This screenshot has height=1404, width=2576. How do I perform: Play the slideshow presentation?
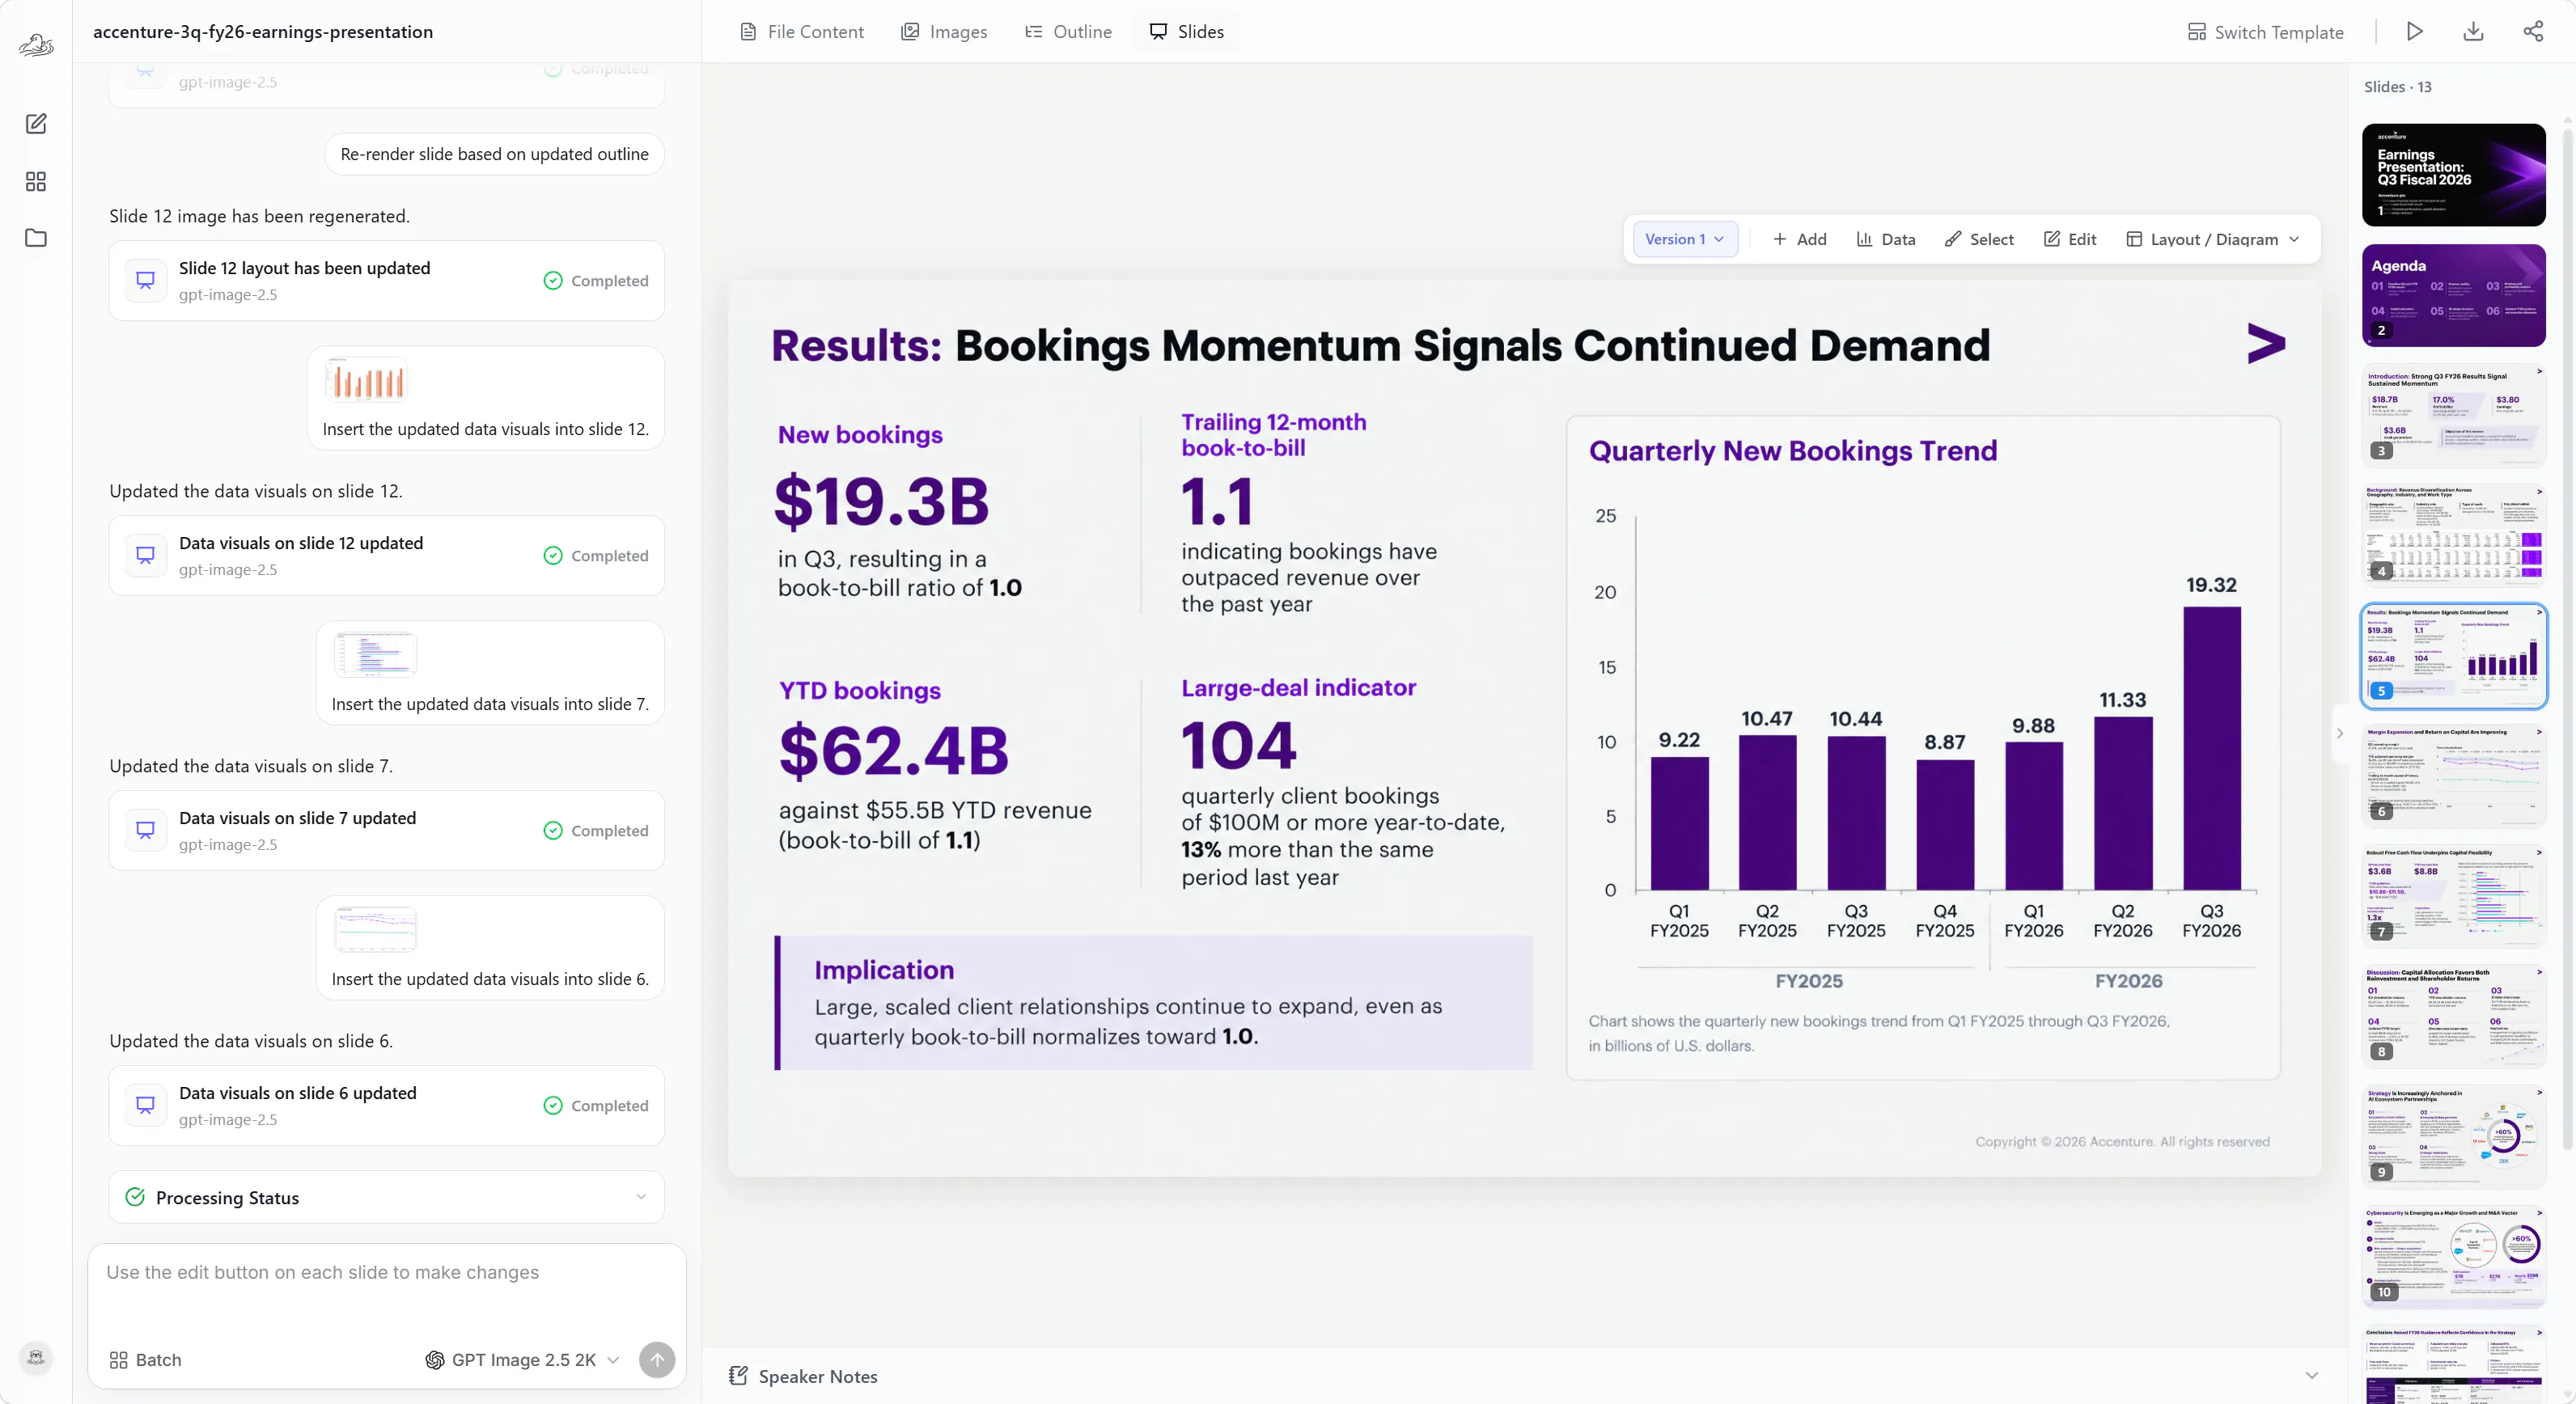(2414, 31)
